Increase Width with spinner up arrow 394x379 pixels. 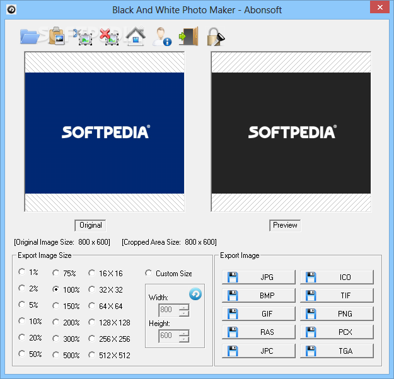tap(184, 307)
